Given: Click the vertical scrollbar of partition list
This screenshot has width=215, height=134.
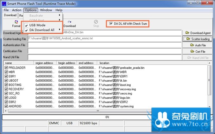Looking at the screenshot, I should (x=209, y=80).
